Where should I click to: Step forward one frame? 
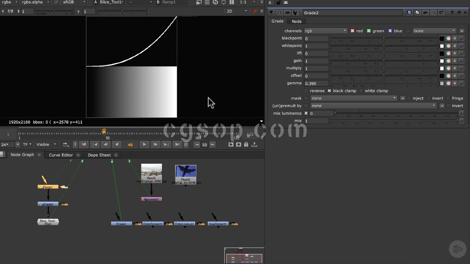coord(155,145)
